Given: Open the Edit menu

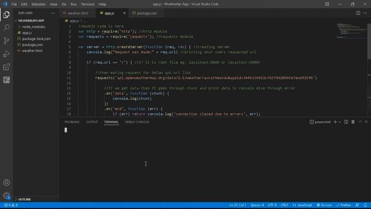Looking at the screenshot, I should pyautogui.click(x=24, y=4).
